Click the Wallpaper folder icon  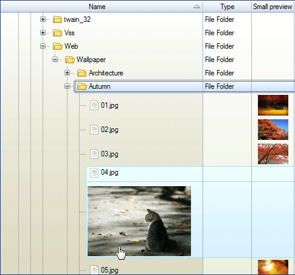coord(69,60)
